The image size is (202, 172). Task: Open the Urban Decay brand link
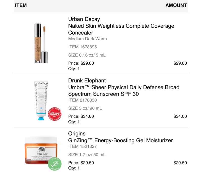[84, 19]
